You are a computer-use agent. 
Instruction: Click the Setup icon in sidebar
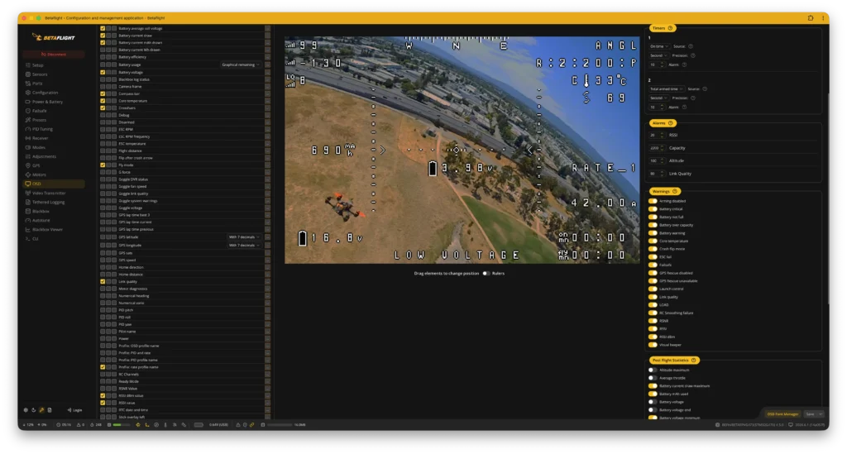click(28, 65)
